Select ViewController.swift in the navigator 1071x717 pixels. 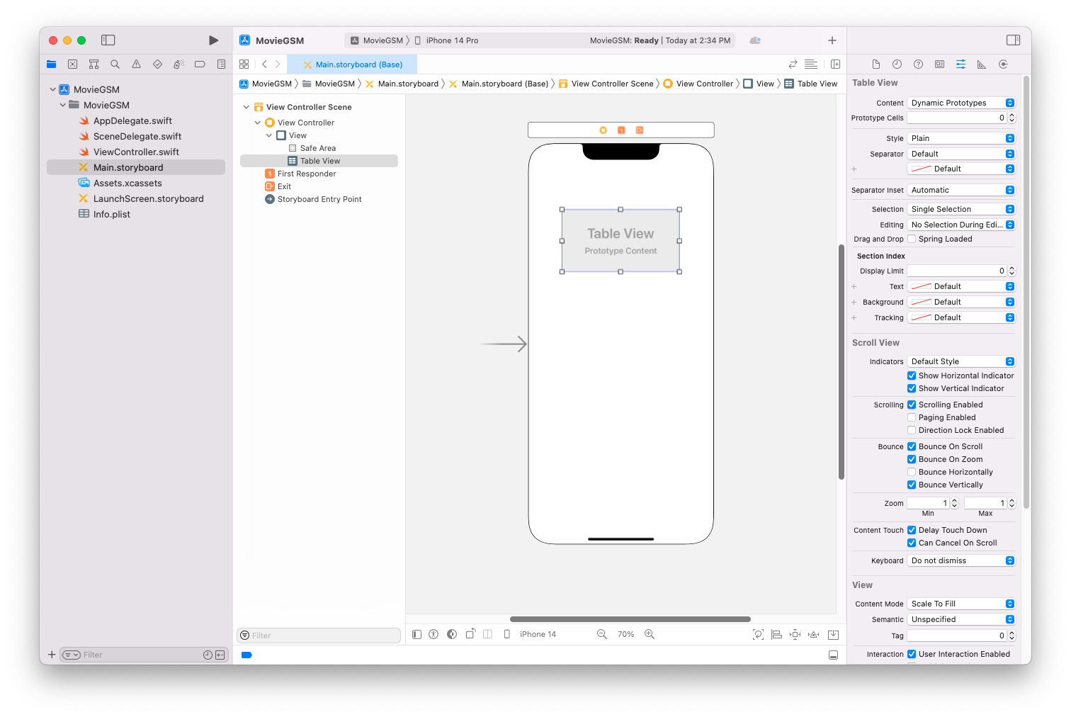click(x=136, y=152)
